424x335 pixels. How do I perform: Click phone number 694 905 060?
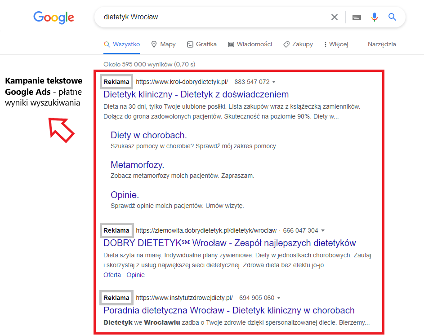257,298
